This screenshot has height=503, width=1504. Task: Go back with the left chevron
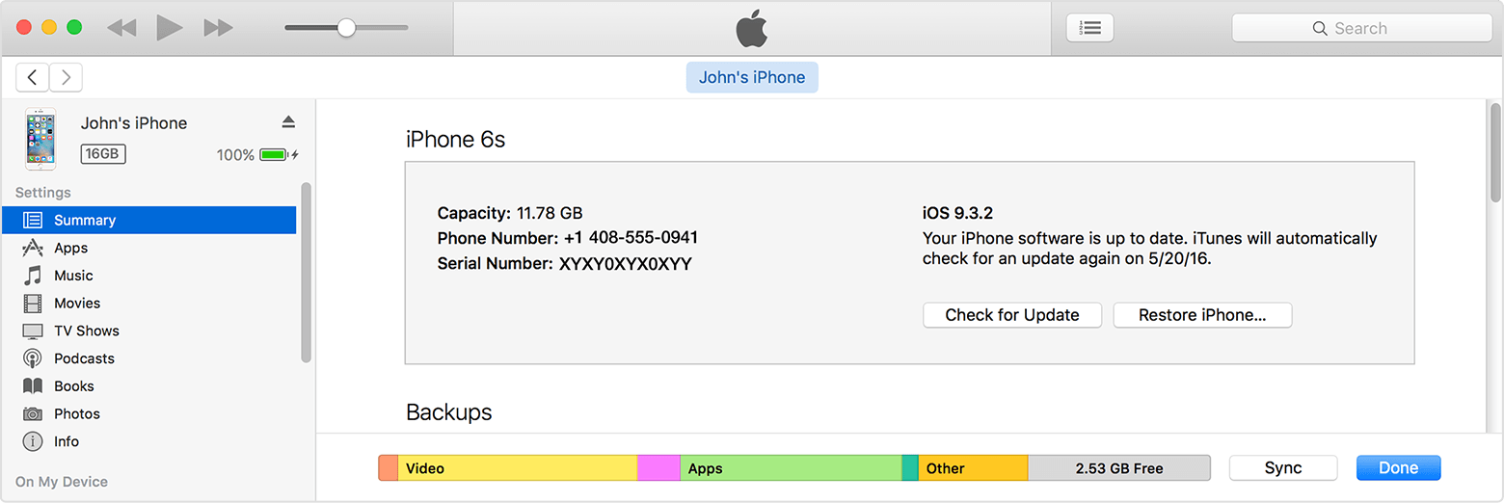click(33, 77)
